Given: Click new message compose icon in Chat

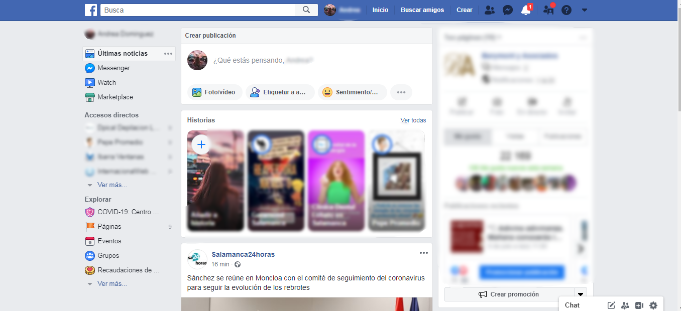Looking at the screenshot, I should tap(611, 305).
